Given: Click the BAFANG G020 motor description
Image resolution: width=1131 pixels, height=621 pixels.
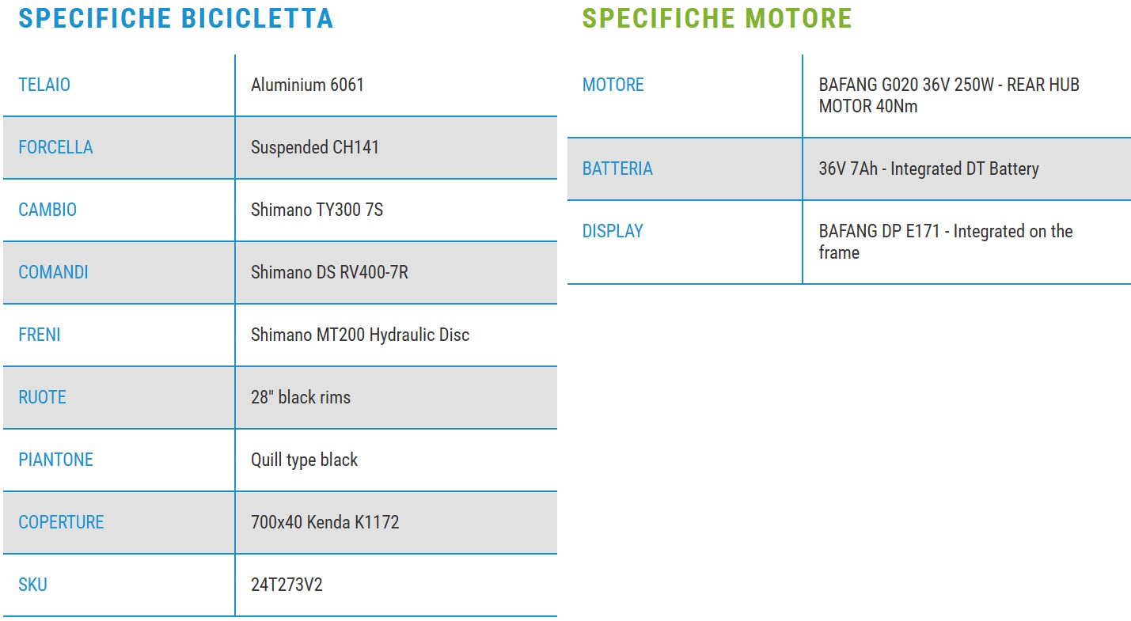Looking at the screenshot, I should click(948, 95).
